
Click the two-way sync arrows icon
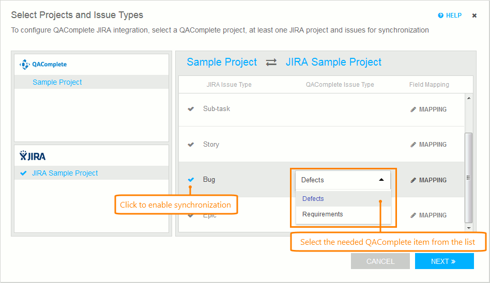271,62
